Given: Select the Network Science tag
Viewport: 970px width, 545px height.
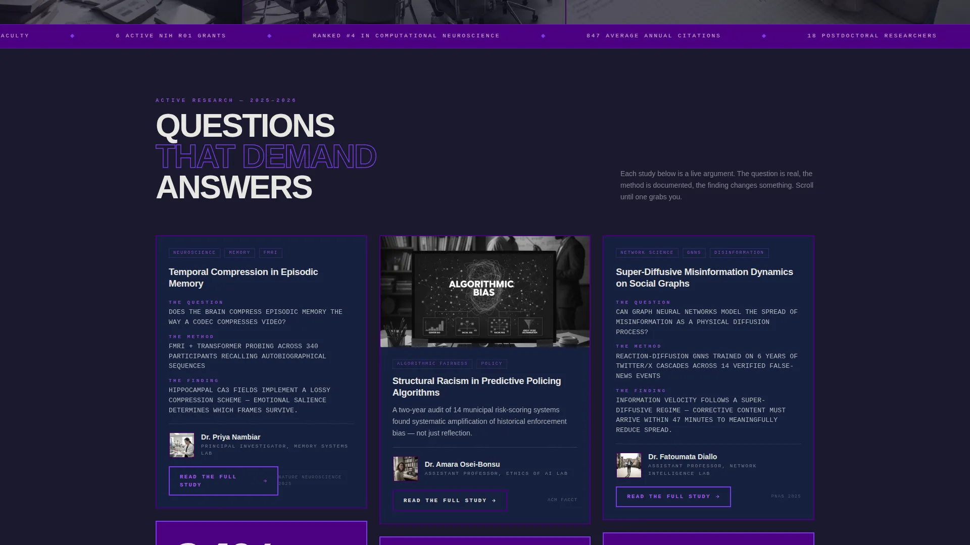Looking at the screenshot, I should [647, 253].
